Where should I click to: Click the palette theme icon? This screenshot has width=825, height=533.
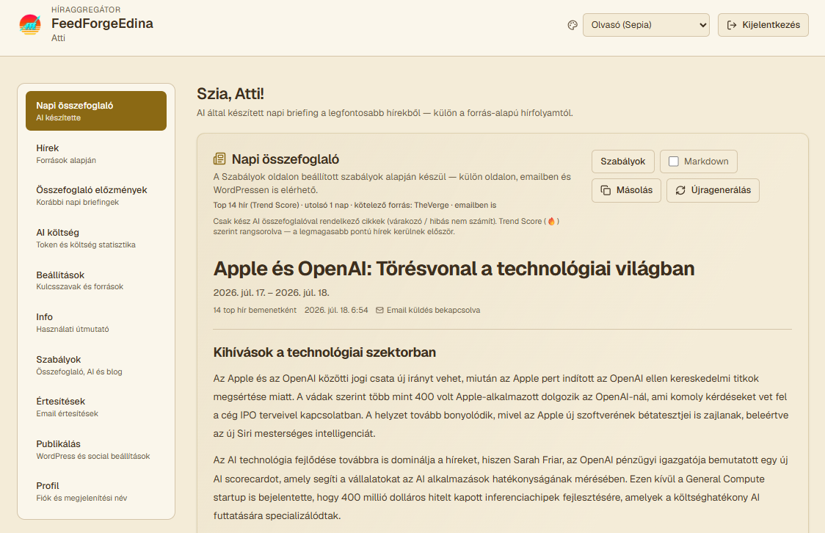(573, 25)
